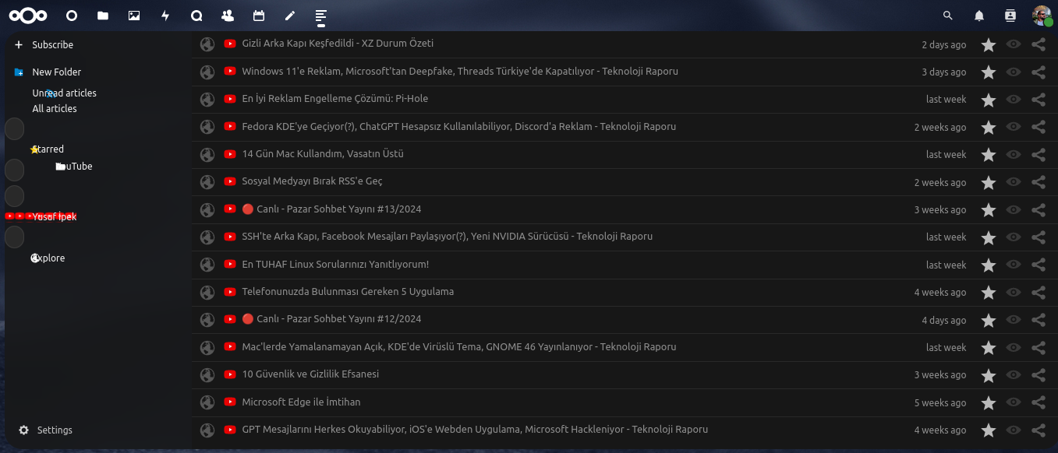Open the Talk app icon

click(x=196, y=16)
